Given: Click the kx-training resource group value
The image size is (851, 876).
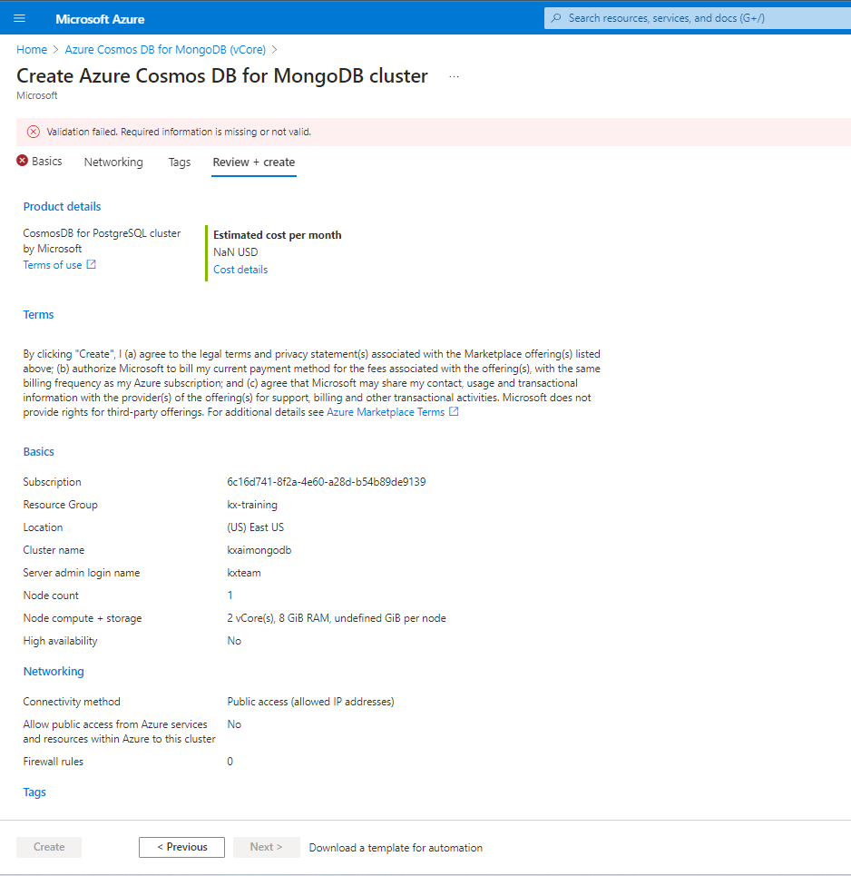Looking at the screenshot, I should pos(252,505).
